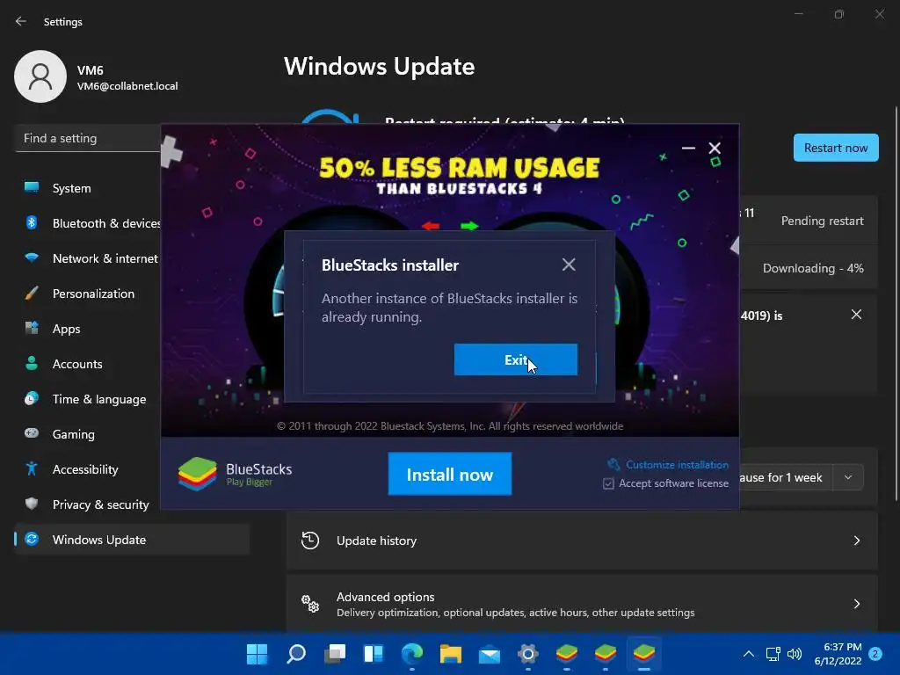Click the VM6 user avatar
Image resolution: width=900 pixels, height=675 pixels.
tap(40, 76)
